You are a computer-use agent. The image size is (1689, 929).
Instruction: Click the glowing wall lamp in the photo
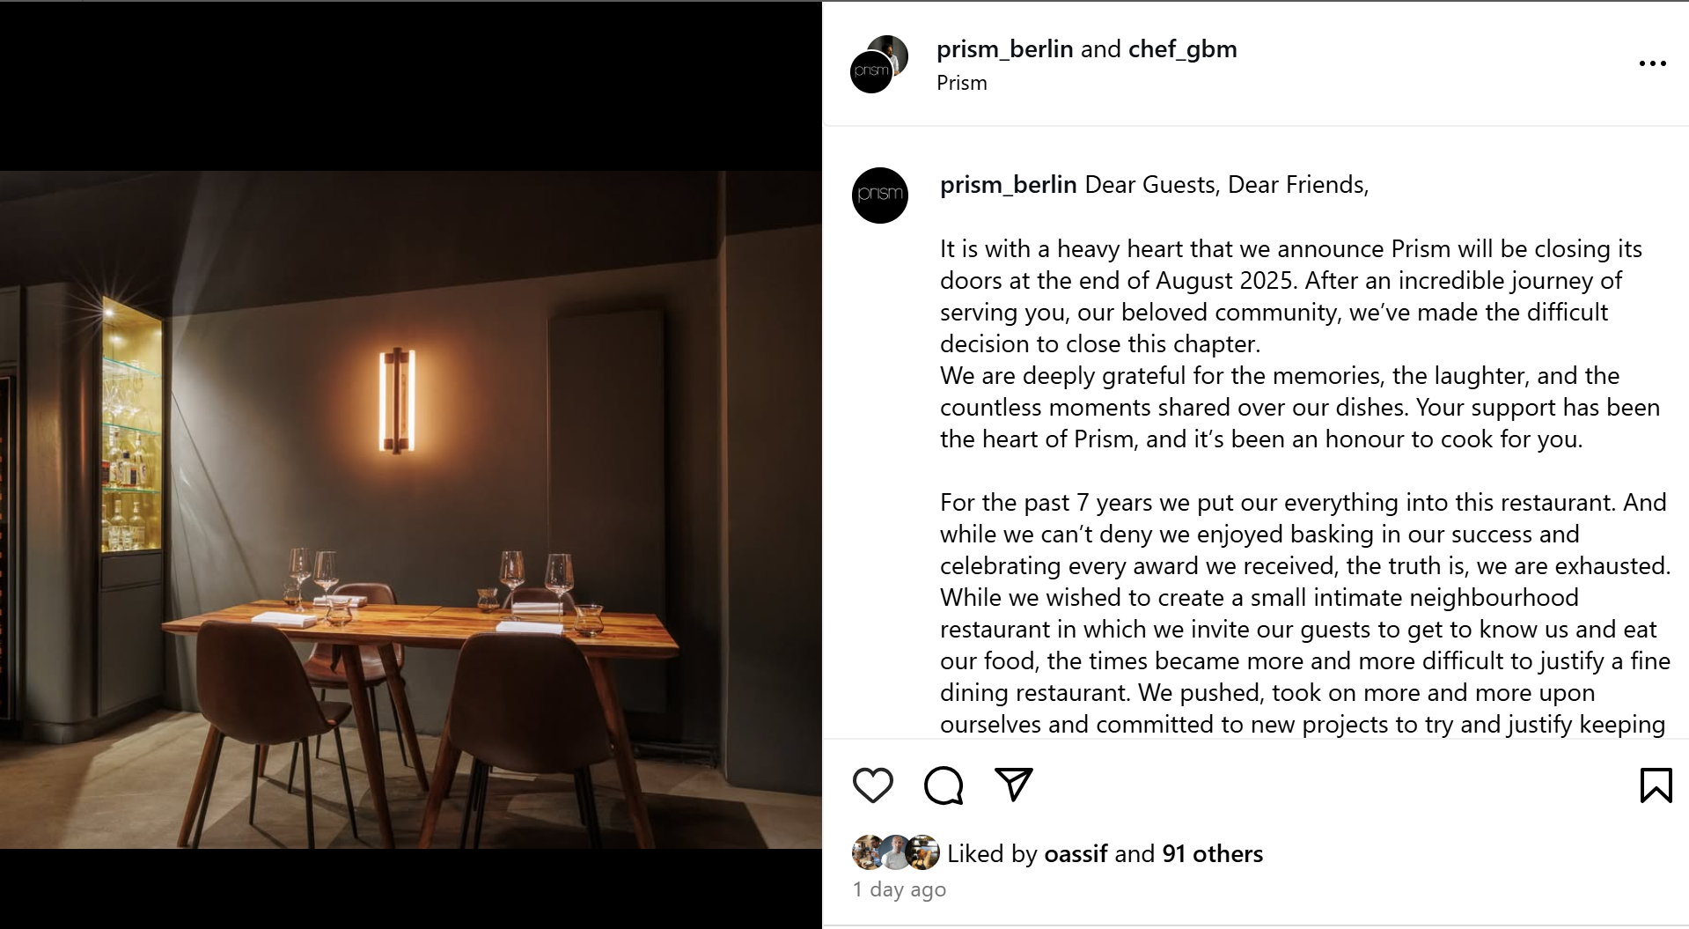[396, 401]
